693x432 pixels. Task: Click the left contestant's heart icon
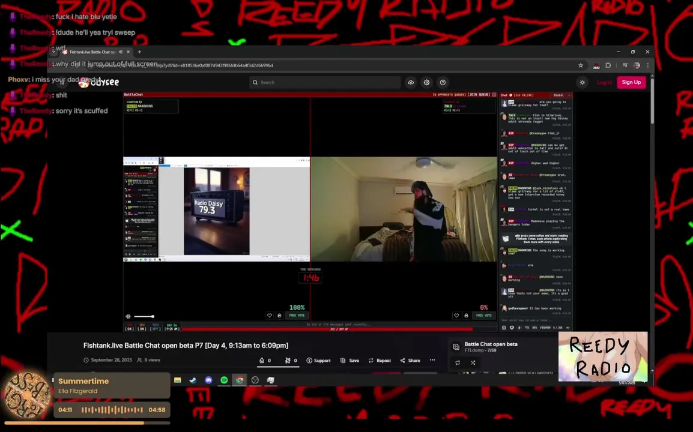[270, 316]
